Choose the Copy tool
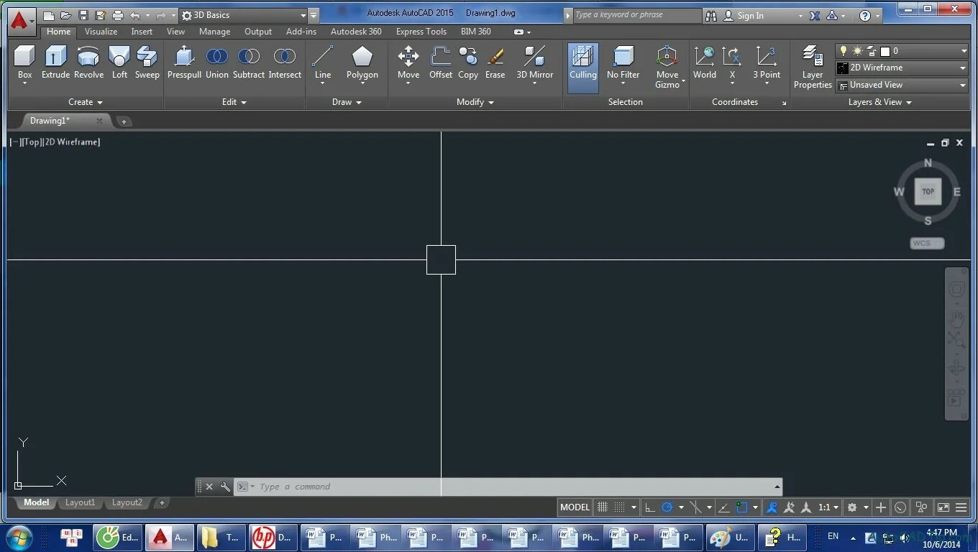The image size is (978, 552). click(468, 63)
